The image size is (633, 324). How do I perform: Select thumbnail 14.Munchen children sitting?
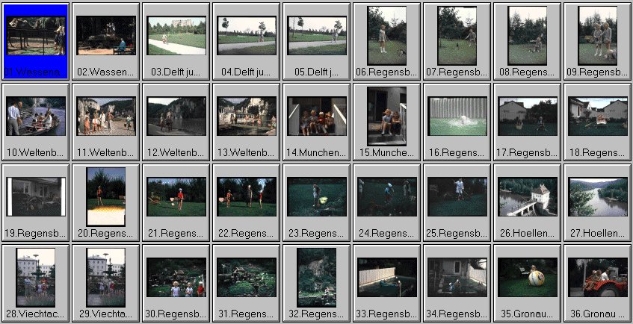click(x=317, y=116)
